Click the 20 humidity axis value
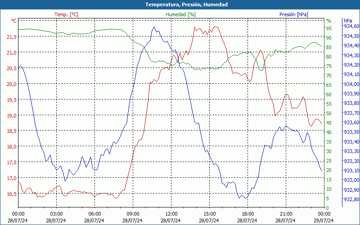The width and height of the screenshot is (360, 225). coord(329,170)
